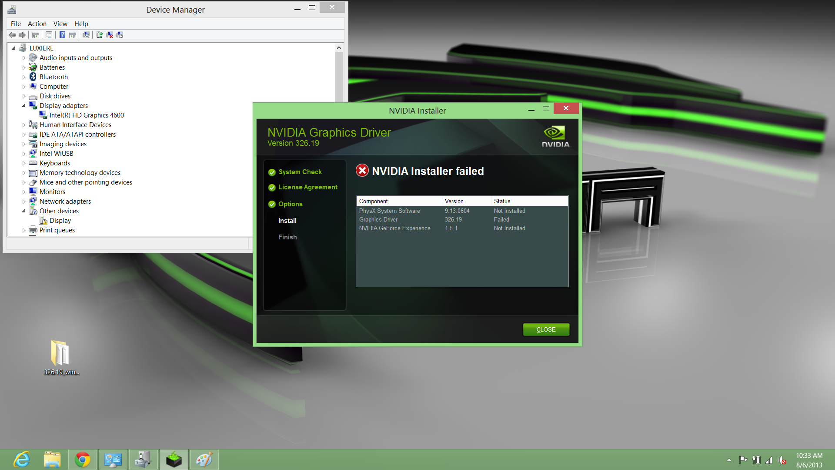Switch to the NVIDIA installer taskbar icon
The height and width of the screenshot is (470, 835).
pyautogui.click(x=174, y=460)
